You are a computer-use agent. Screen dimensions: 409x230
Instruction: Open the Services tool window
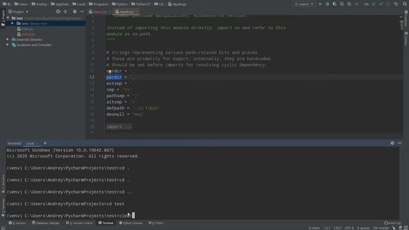click(x=17, y=223)
